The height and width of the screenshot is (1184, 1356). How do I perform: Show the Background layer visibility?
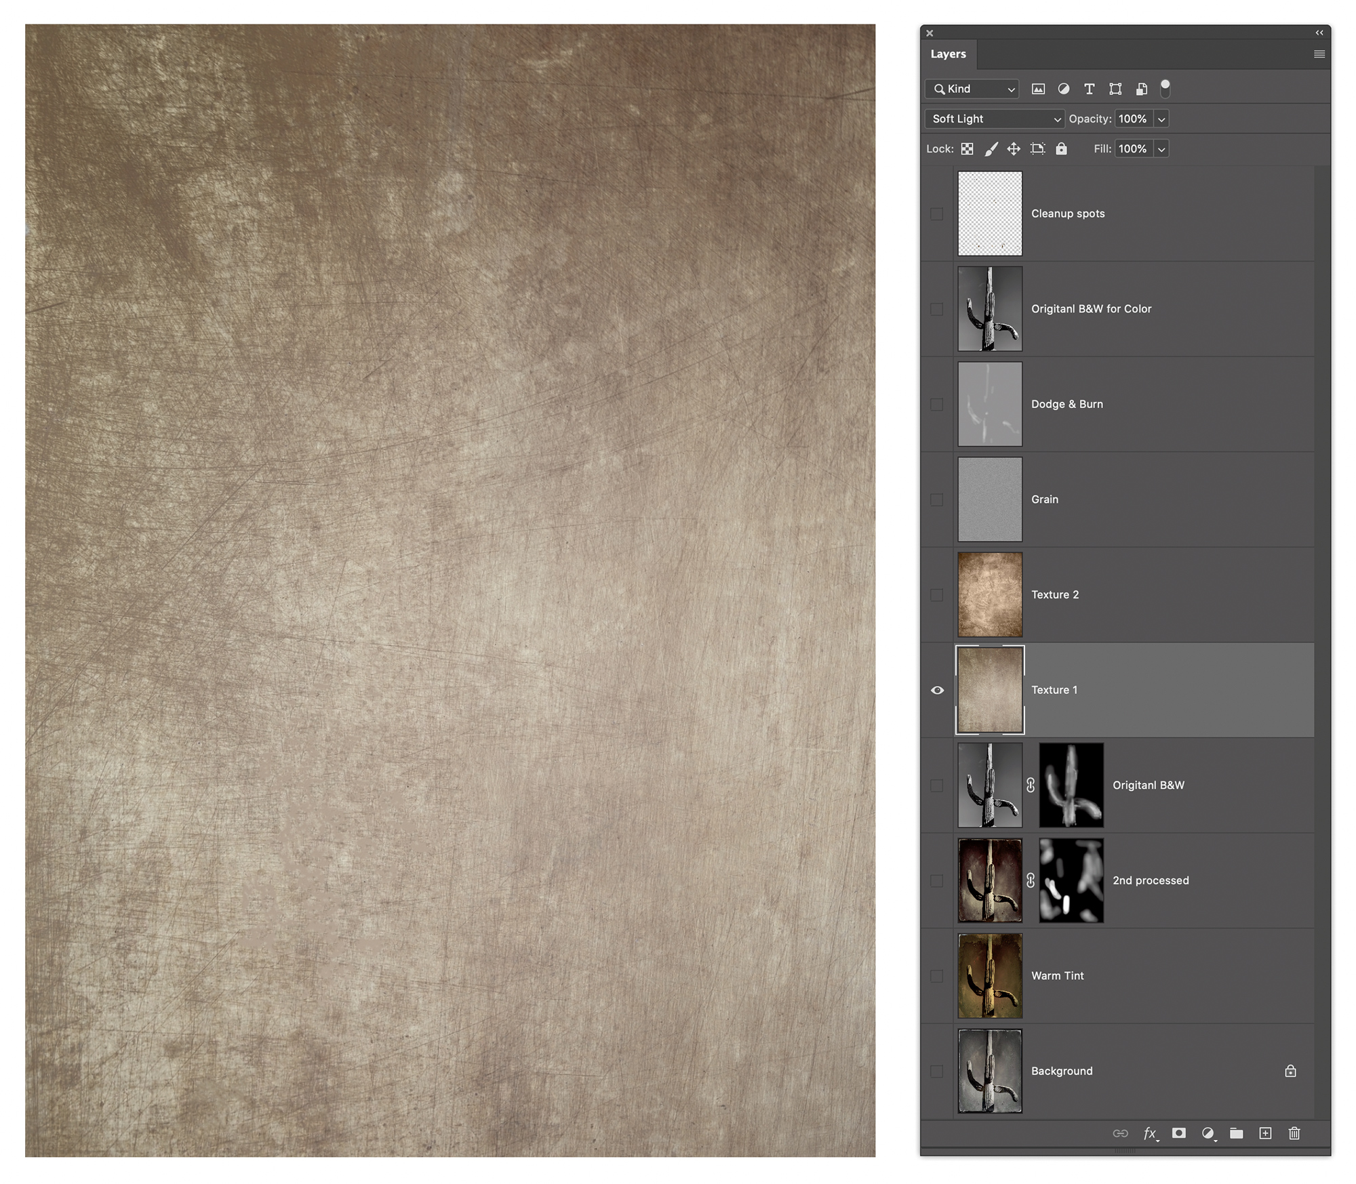point(937,1071)
